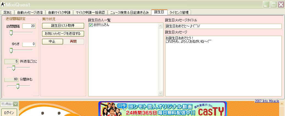Click the 訪問間隔 value field
Image resolution: width=285 pixels, height=116 pixels.
click(29, 26)
